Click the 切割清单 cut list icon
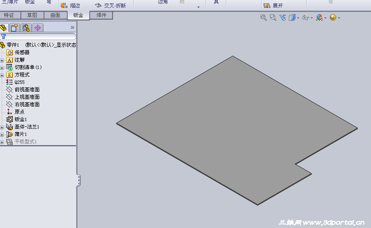 (x=10, y=67)
